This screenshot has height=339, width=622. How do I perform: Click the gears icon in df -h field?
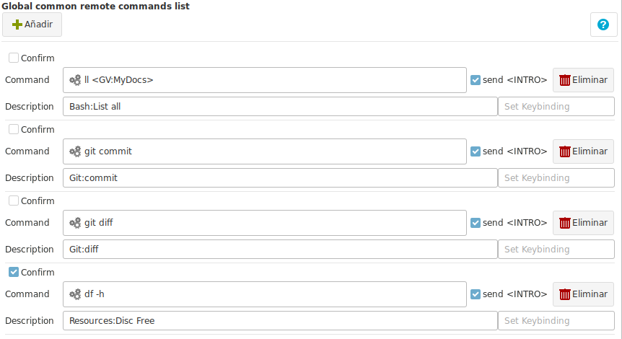pos(75,294)
